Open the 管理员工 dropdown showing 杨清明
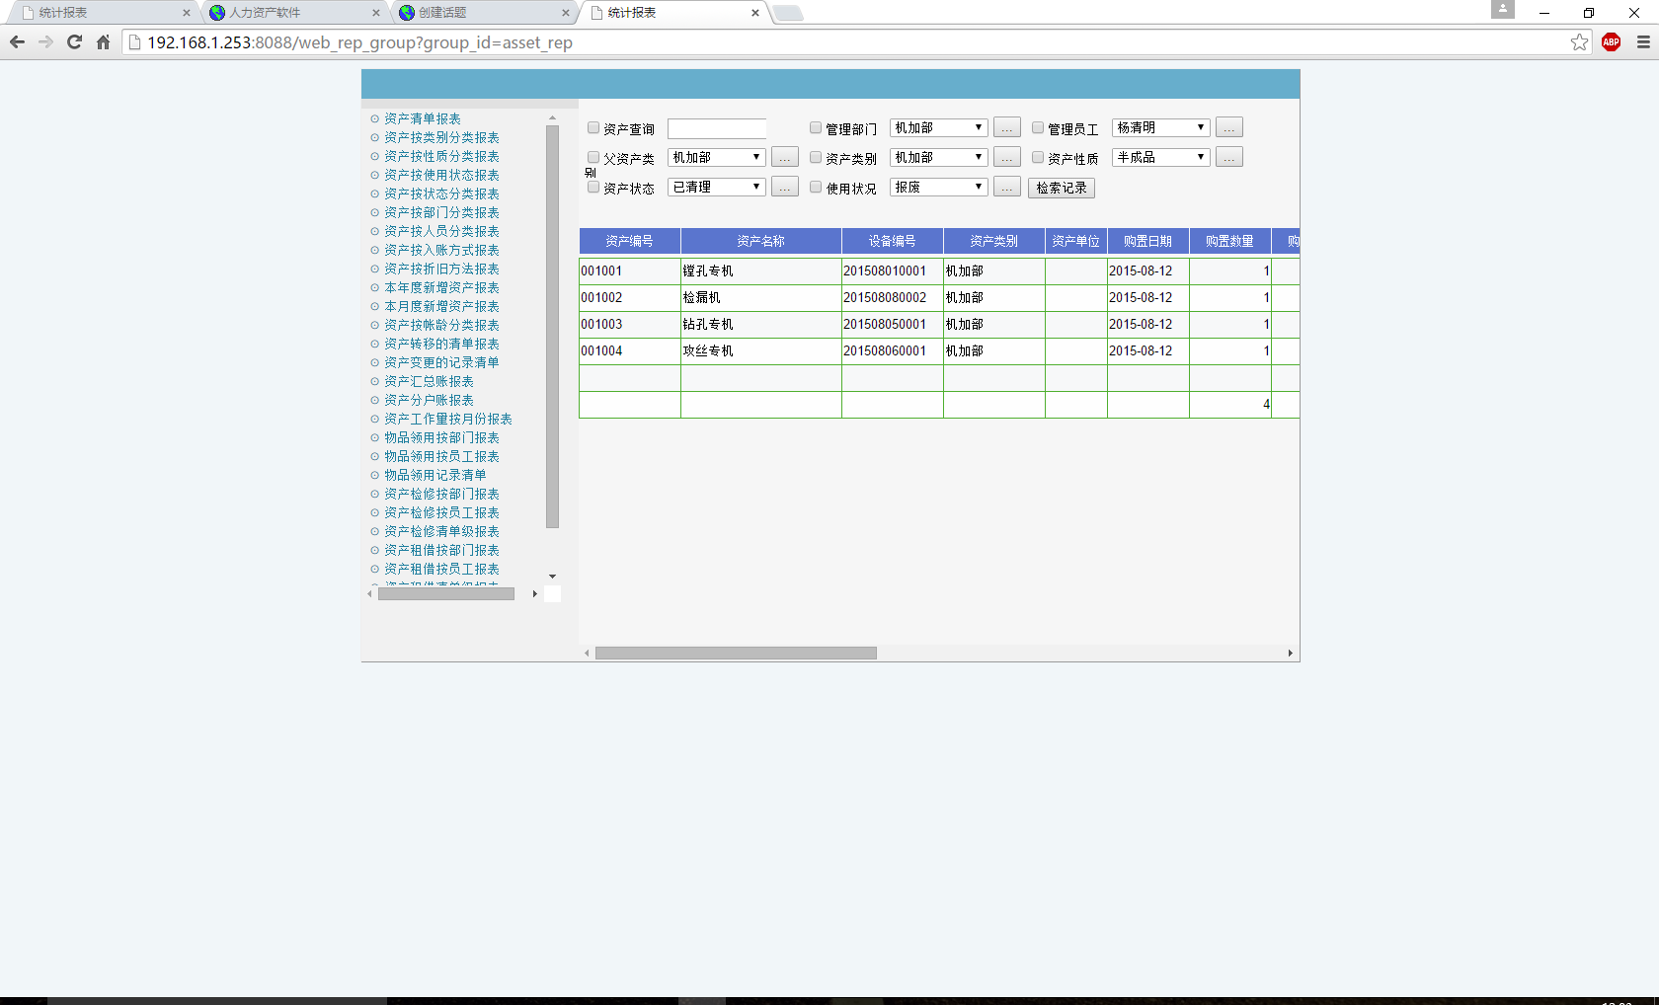The width and height of the screenshot is (1659, 1005). click(x=1160, y=128)
